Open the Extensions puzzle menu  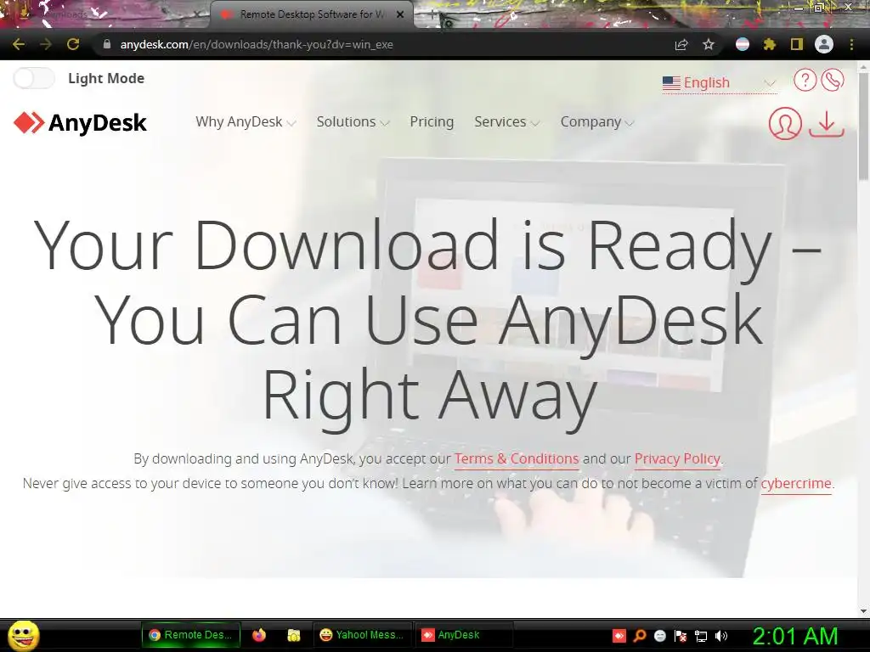click(769, 44)
